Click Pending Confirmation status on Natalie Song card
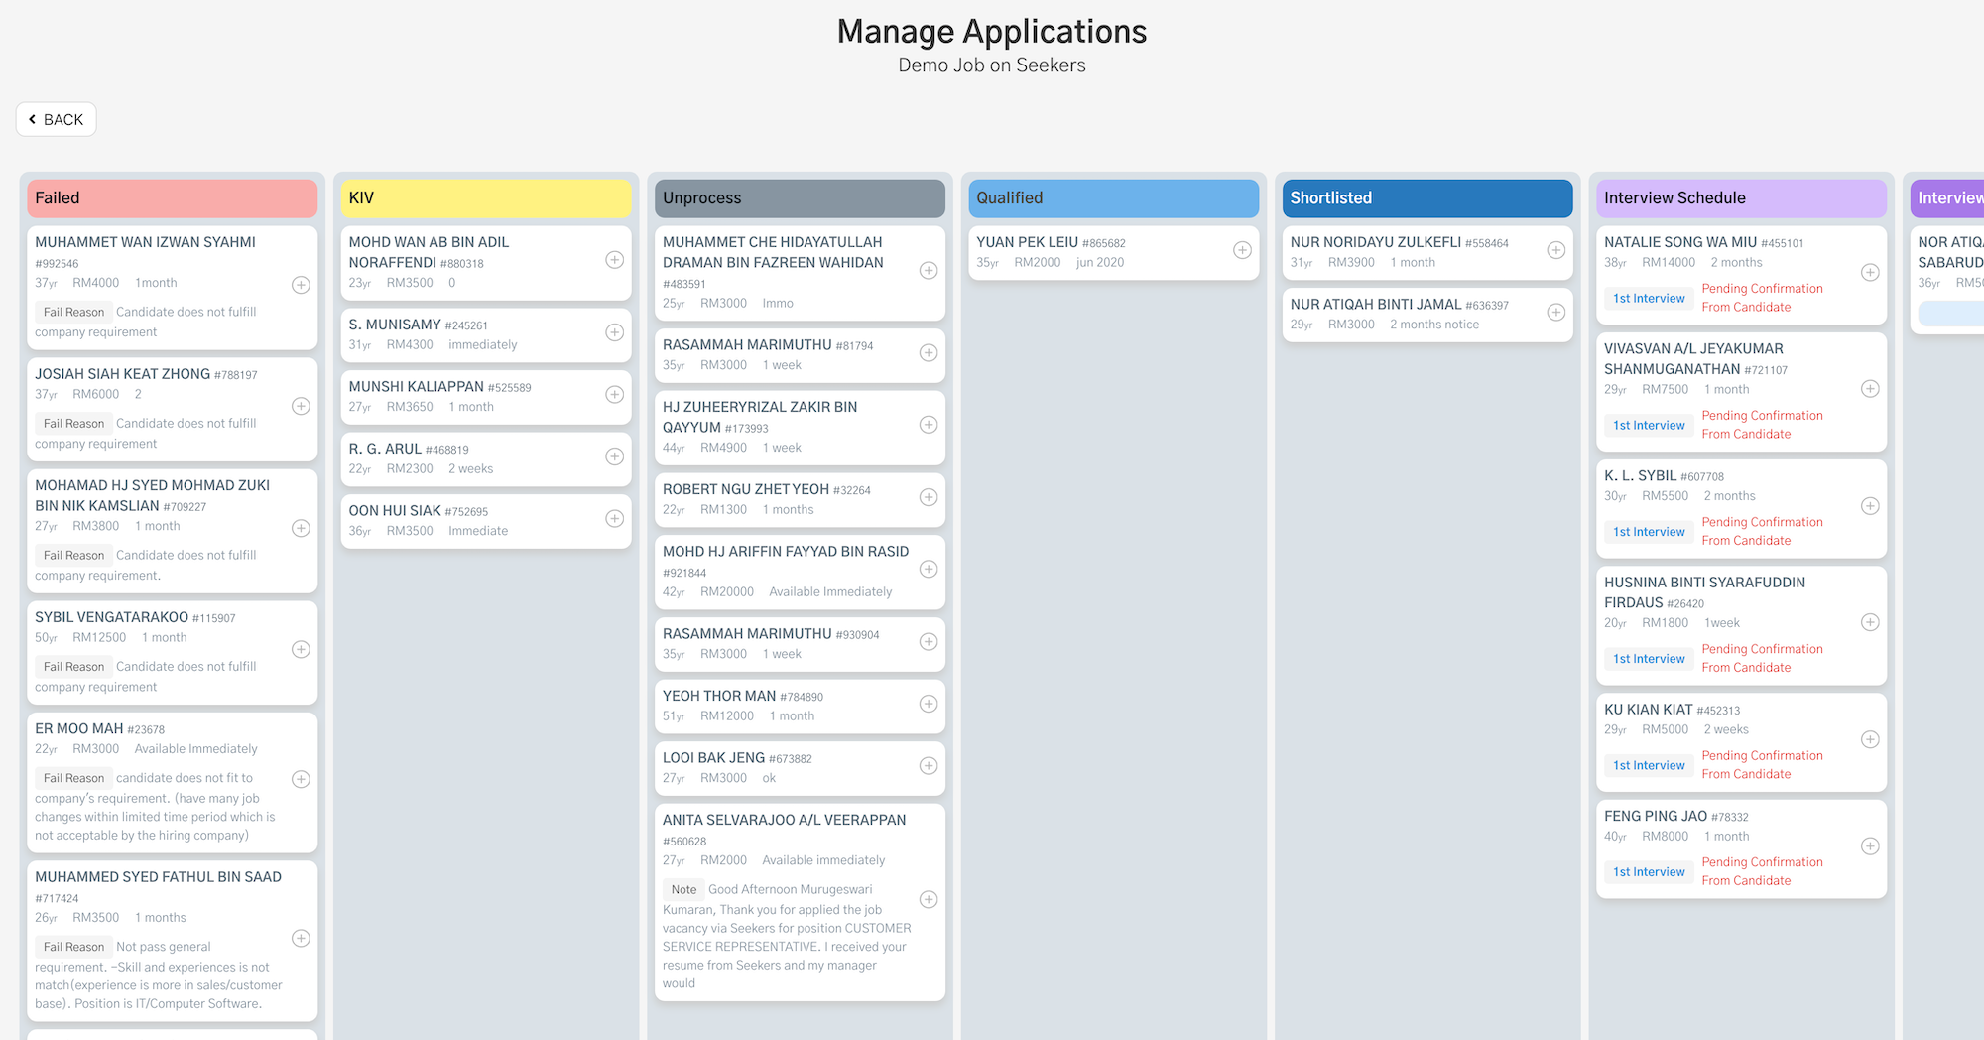The width and height of the screenshot is (1984, 1040). click(x=1763, y=298)
